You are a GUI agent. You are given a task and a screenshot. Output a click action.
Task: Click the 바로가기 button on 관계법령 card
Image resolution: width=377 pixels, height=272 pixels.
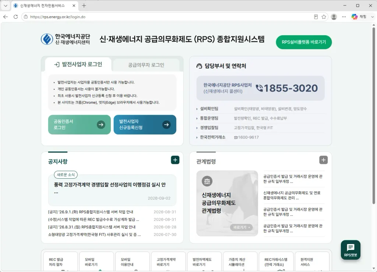tap(241, 227)
